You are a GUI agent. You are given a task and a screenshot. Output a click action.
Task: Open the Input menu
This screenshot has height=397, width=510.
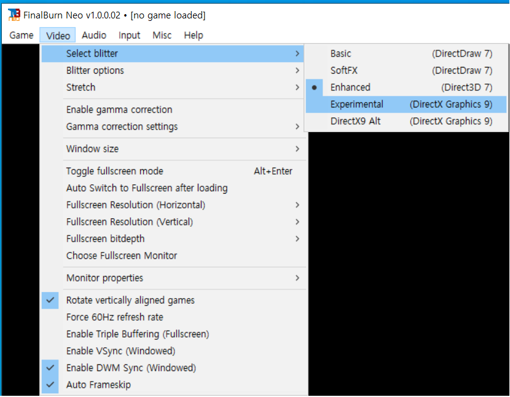129,35
